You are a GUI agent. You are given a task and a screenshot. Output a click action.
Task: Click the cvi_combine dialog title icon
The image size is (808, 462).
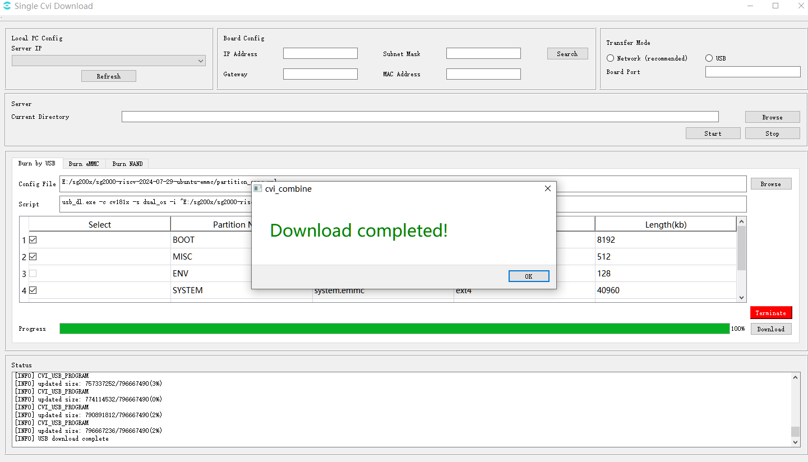click(x=258, y=188)
